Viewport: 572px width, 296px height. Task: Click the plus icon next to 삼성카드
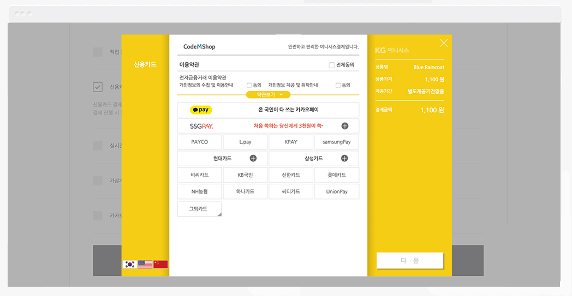344,159
